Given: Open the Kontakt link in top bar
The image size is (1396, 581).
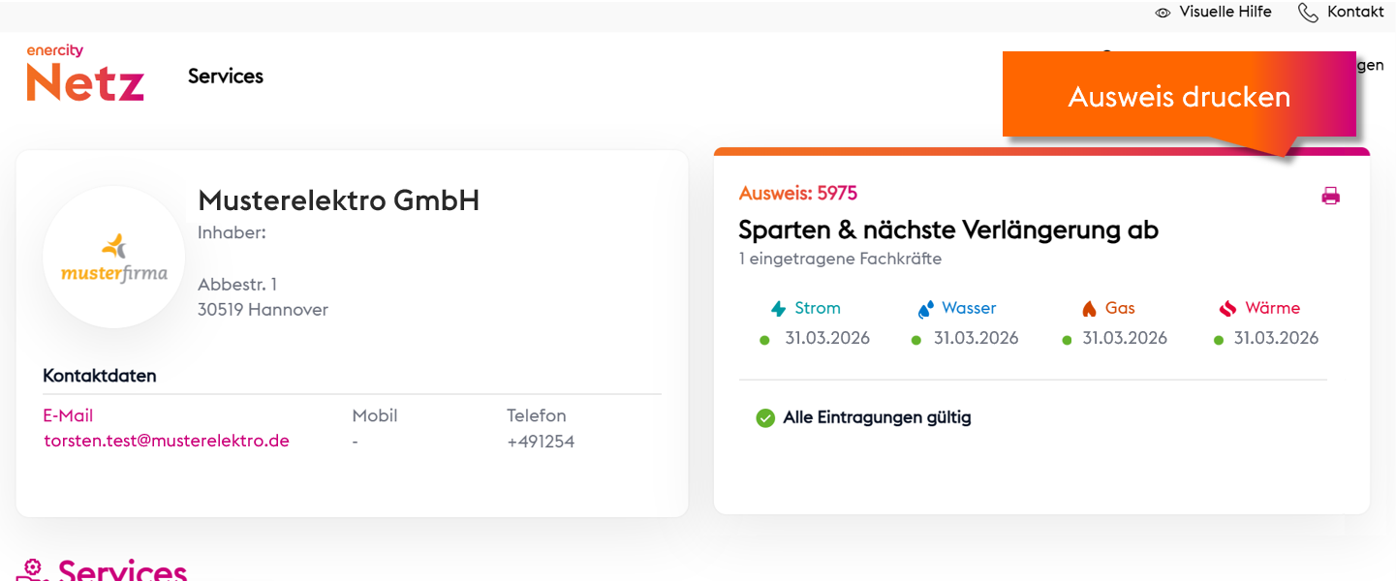Looking at the screenshot, I should pos(1355,13).
